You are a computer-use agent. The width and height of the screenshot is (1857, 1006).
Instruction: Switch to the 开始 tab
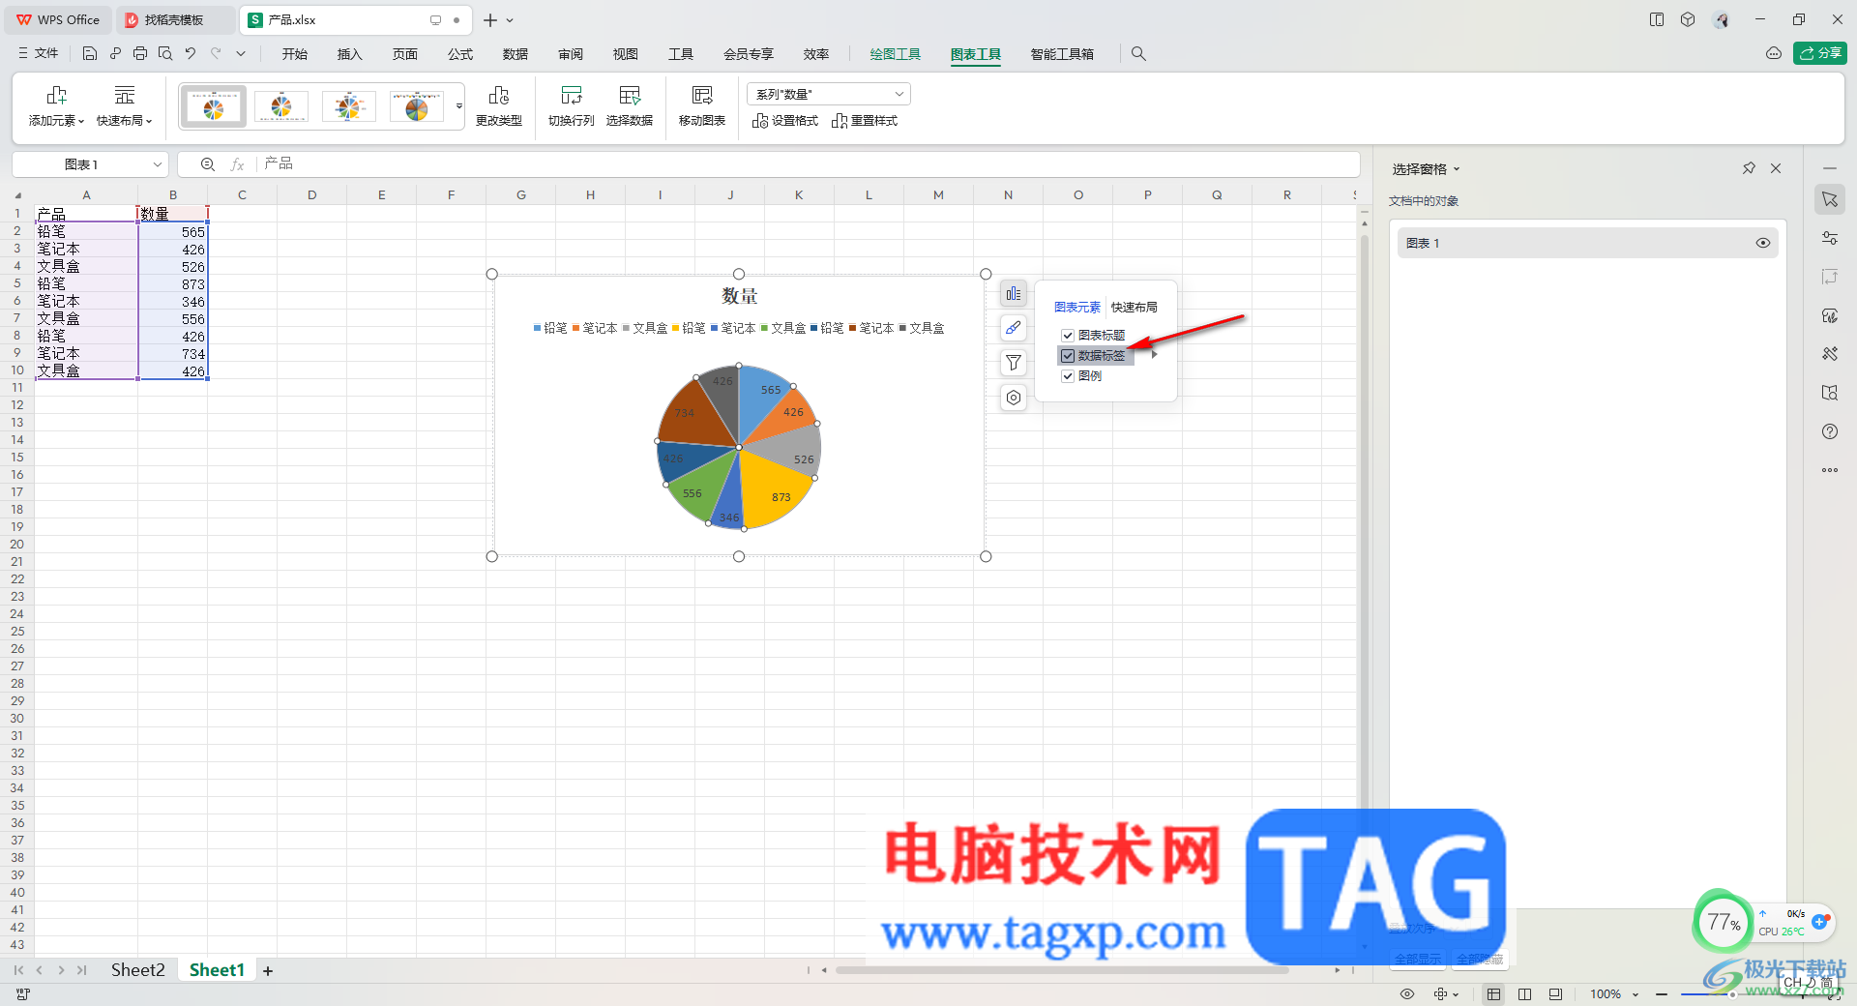pyautogui.click(x=295, y=54)
